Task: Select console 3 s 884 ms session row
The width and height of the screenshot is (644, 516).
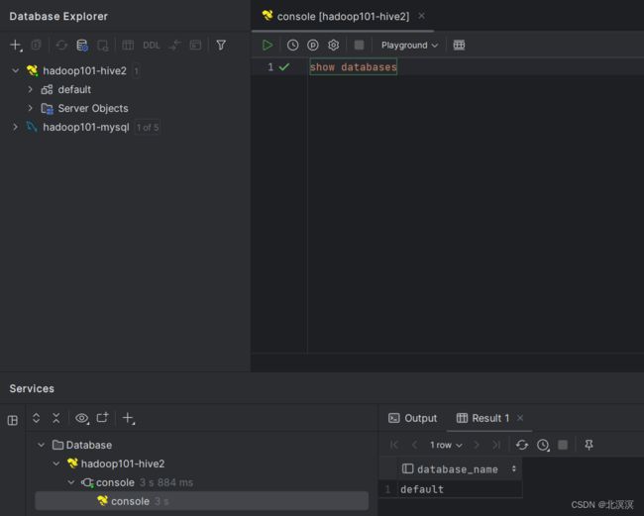Action: (x=137, y=482)
